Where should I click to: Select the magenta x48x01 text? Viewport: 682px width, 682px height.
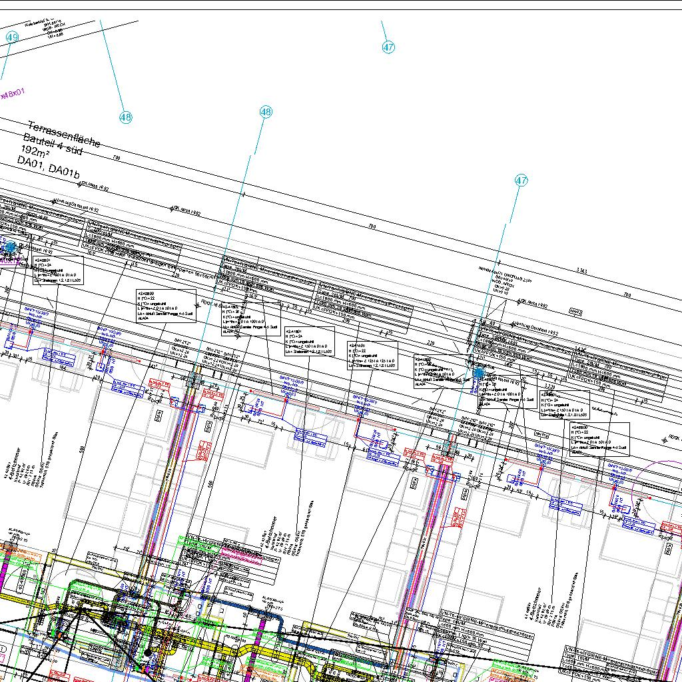pos(12,94)
